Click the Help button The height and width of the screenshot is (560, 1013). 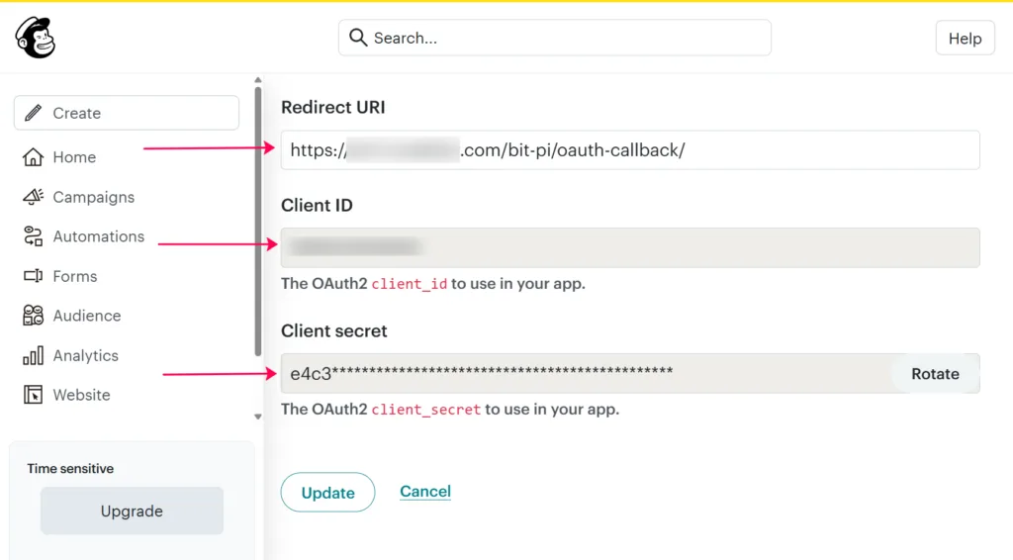coord(966,39)
